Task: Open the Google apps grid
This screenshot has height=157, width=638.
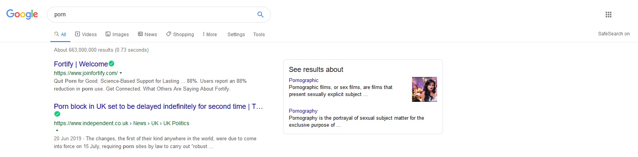Action: [x=608, y=14]
